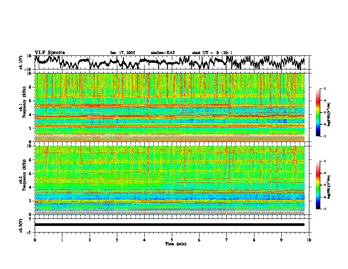
Task: Click the ch.1 spectrogram panel
Action: point(169,107)
